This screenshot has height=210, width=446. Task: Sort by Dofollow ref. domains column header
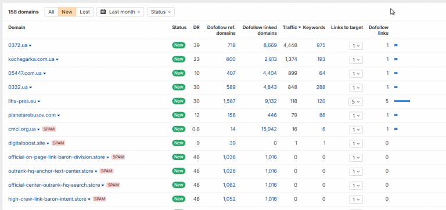(x=221, y=30)
